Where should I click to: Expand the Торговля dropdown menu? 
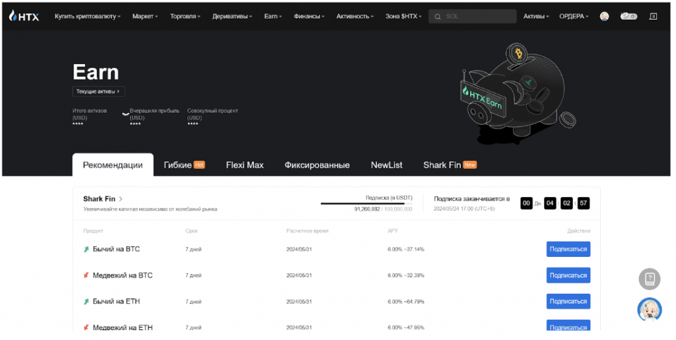[x=186, y=16]
